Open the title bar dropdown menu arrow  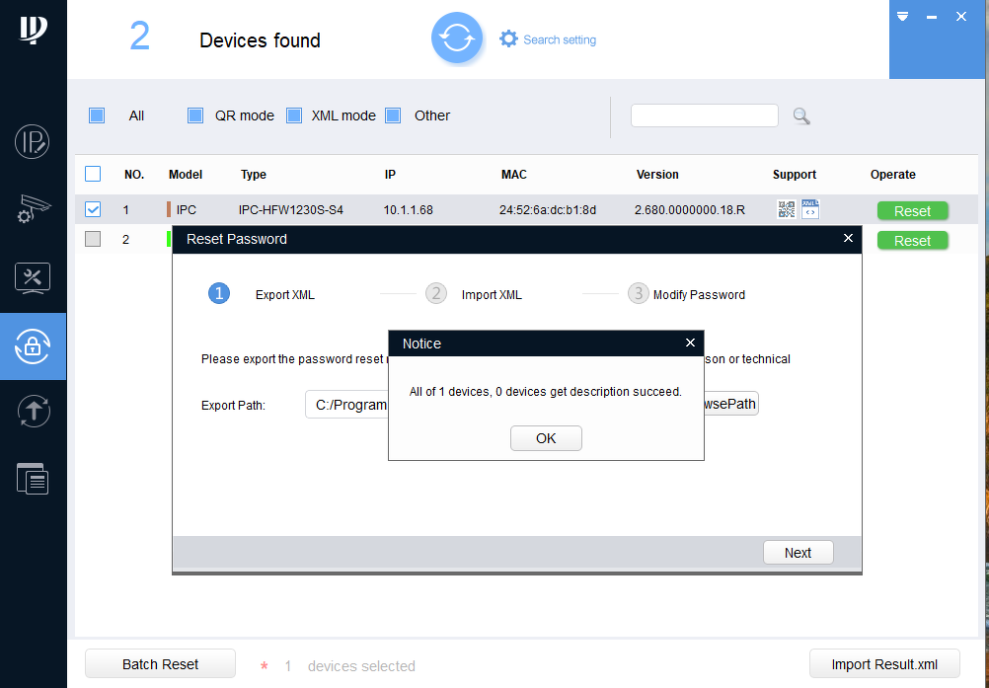tap(902, 17)
